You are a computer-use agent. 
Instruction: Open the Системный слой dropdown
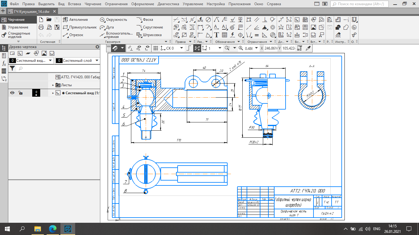point(97,61)
